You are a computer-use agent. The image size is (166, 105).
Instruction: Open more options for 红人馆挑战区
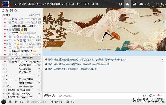click(x=39, y=69)
